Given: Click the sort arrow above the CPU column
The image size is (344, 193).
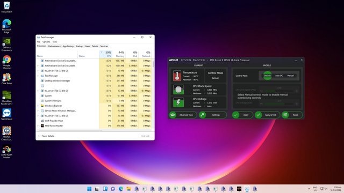Looking at the screenshot, I should (102, 52).
